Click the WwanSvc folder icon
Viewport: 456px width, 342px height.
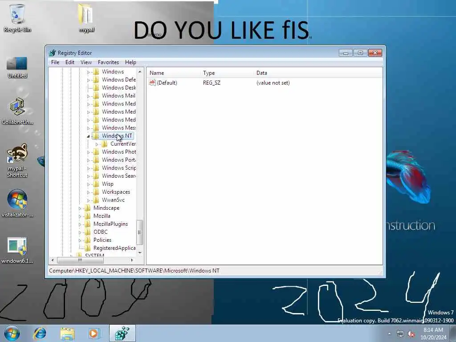96,200
